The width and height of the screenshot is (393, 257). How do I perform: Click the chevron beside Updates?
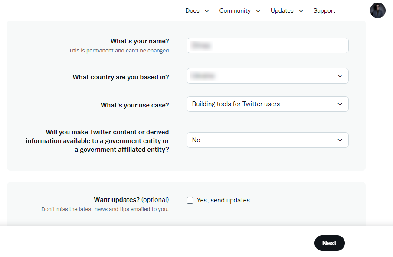(301, 11)
